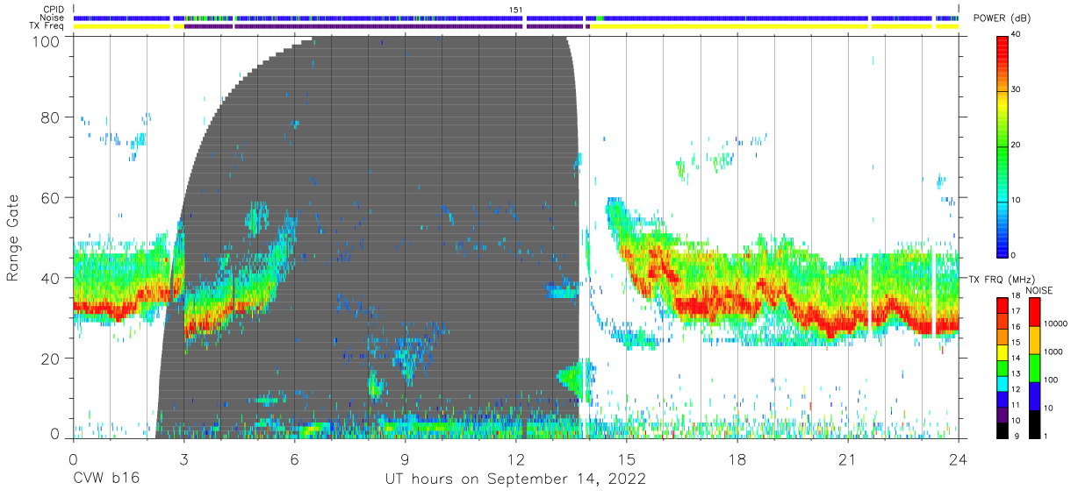Click the Range Gate y-axis title
The height and width of the screenshot is (497, 1078).
(x=13, y=238)
